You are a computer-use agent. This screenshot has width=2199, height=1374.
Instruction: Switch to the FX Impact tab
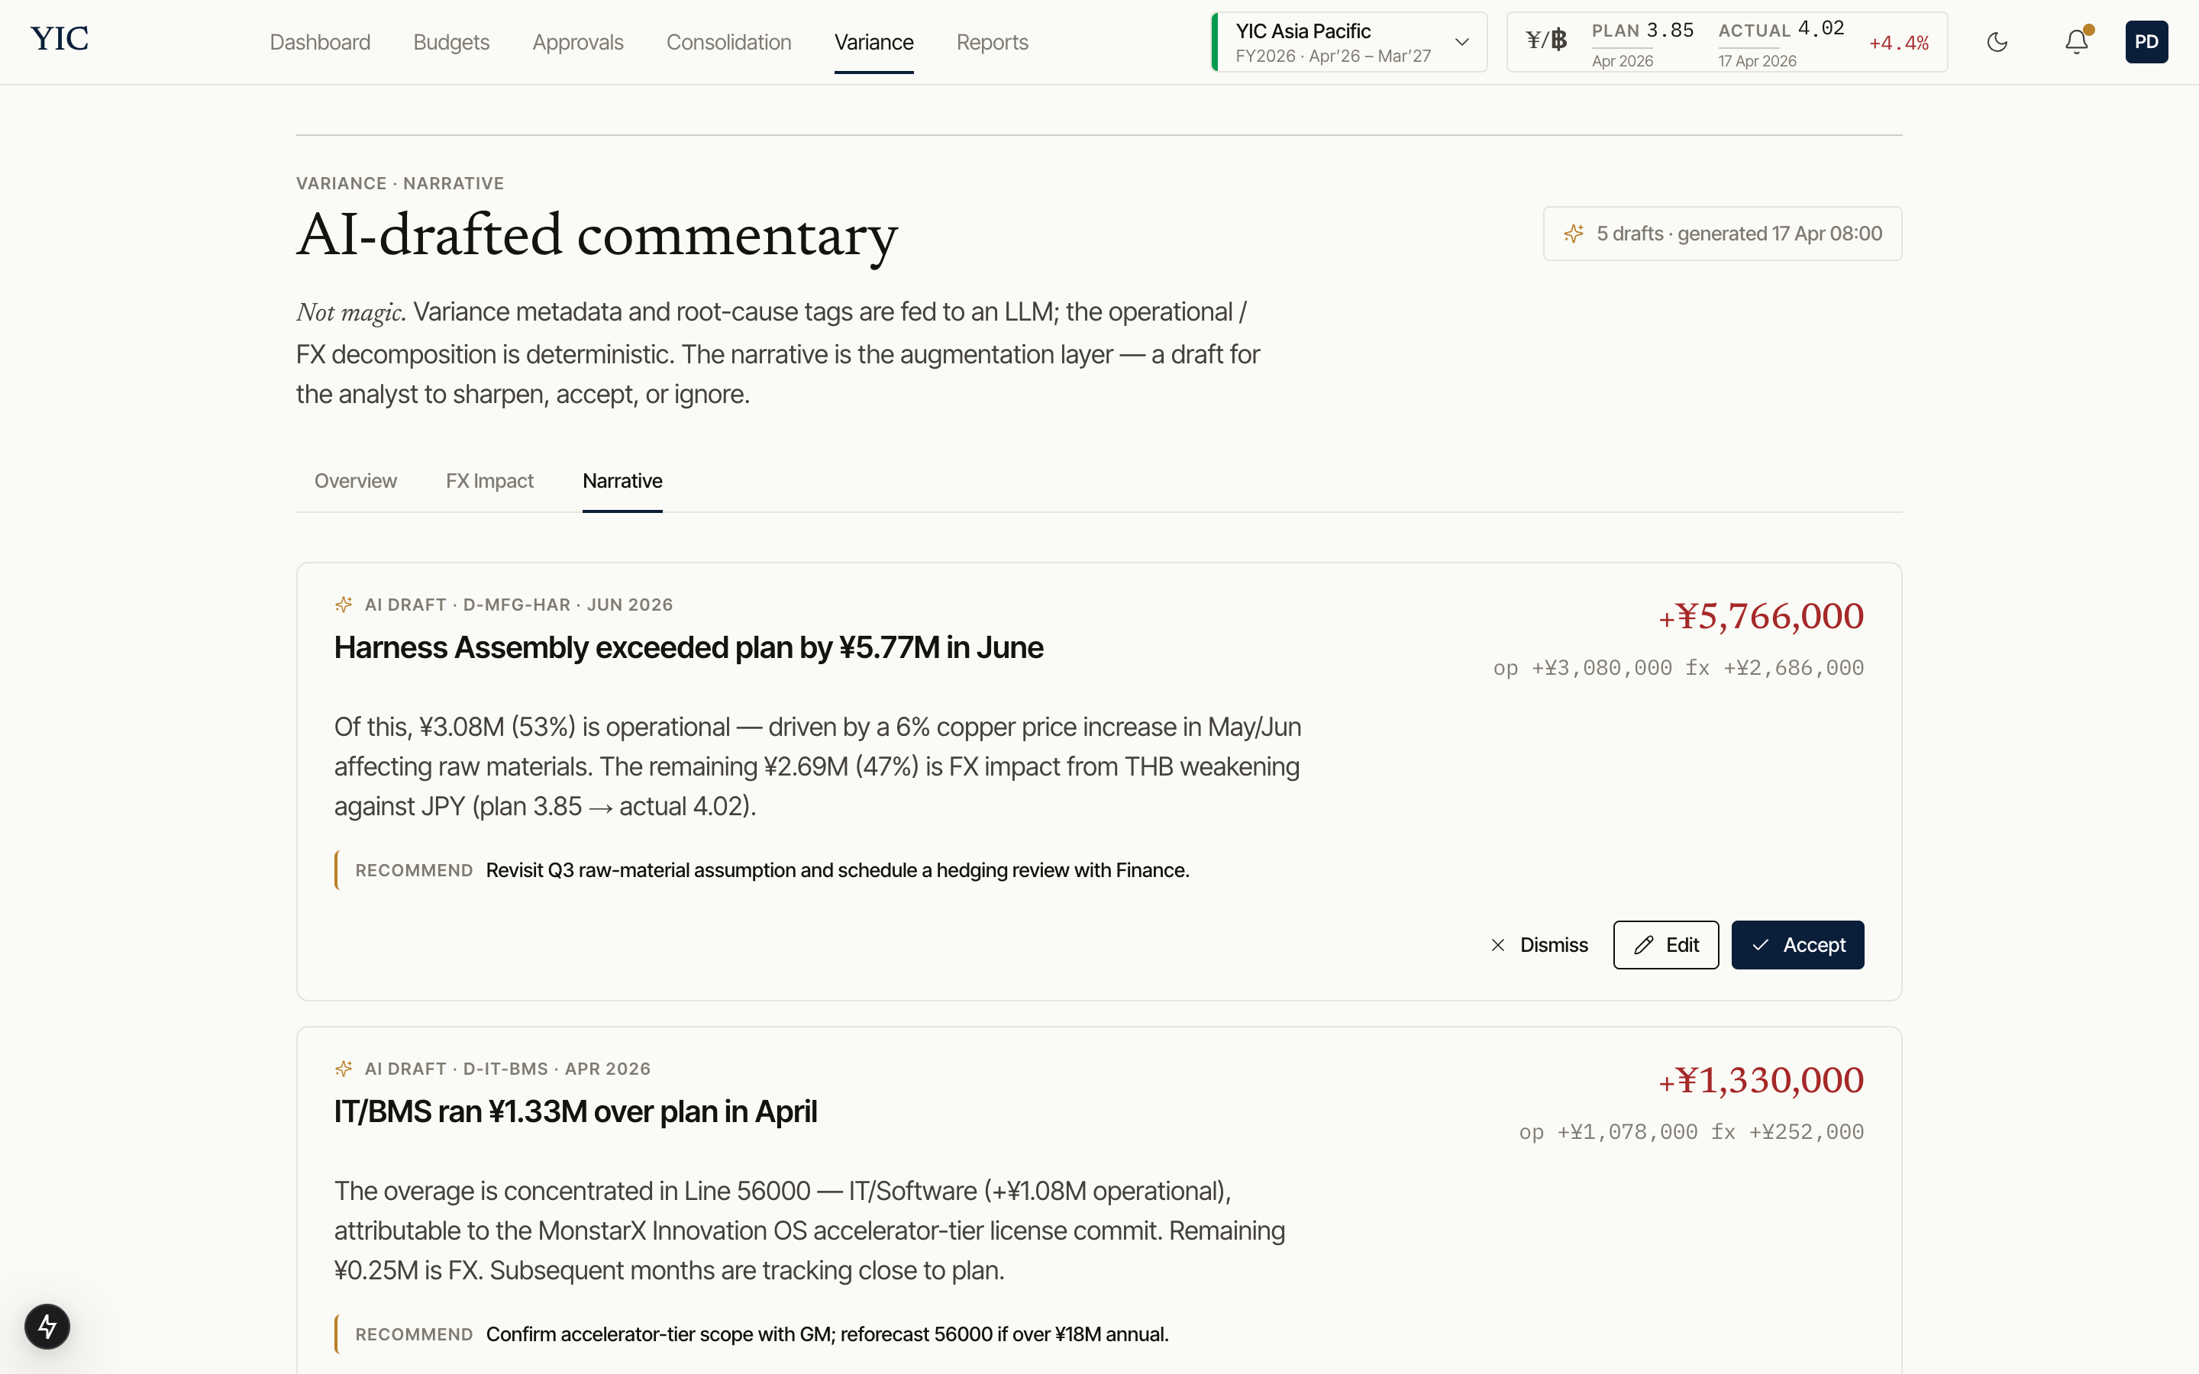click(x=489, y=481)
